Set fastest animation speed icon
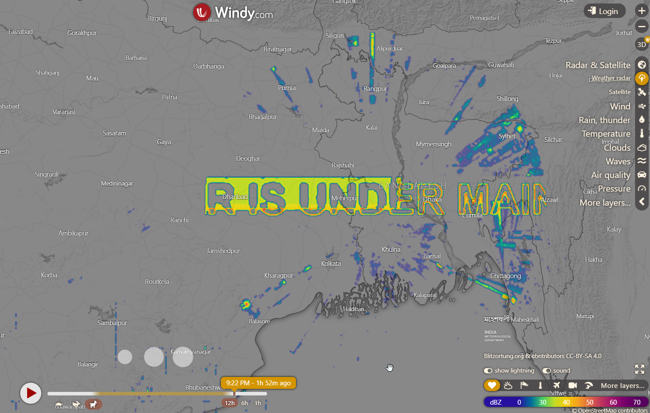 (x=93, y=404)
